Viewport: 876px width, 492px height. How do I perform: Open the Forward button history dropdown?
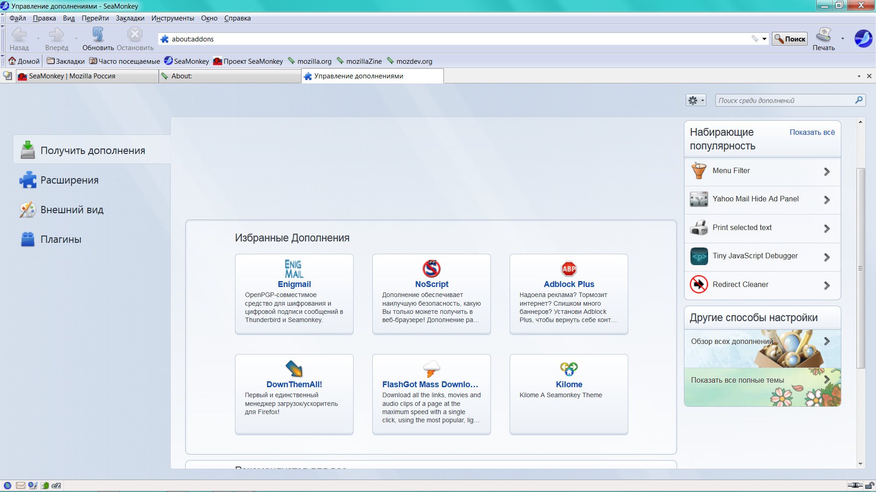[x=76, y=39]
